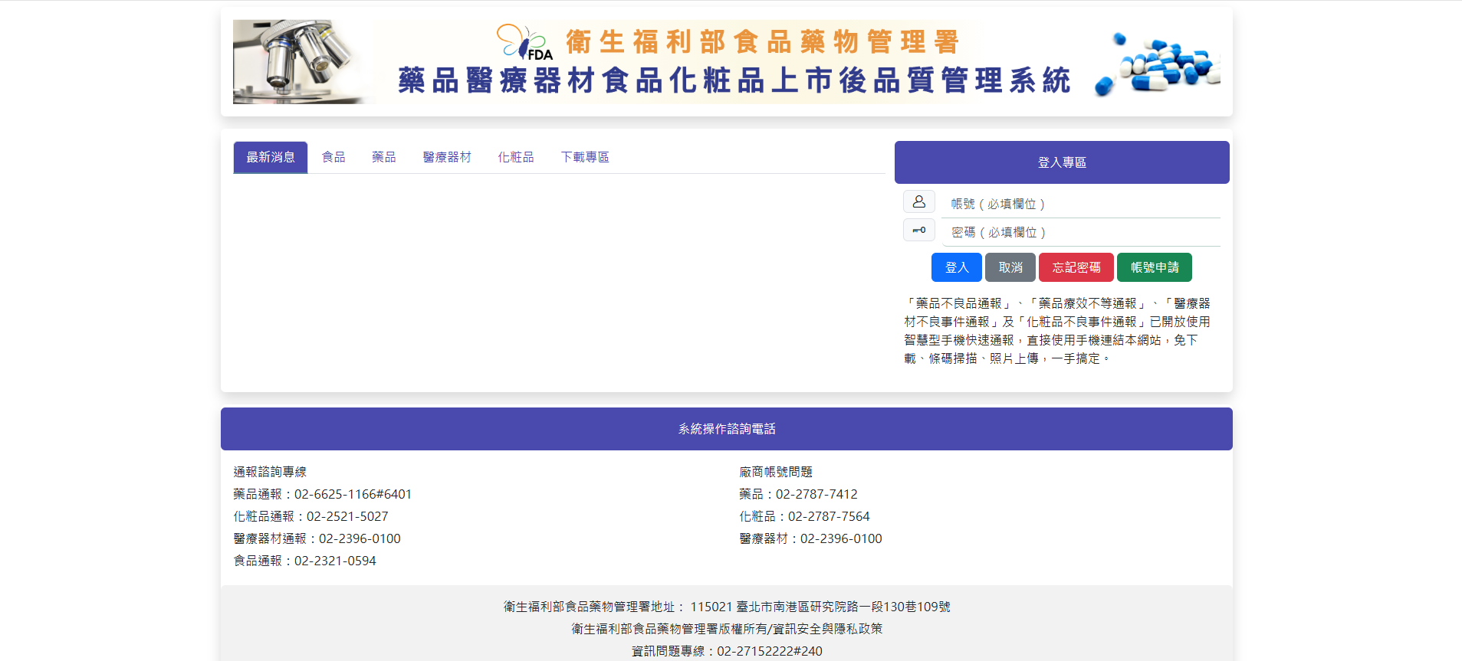This screenshot has width=1462, height=661.
Task: Click the 系統操作諮詢電話 header bar
Action: pos(727,429)
